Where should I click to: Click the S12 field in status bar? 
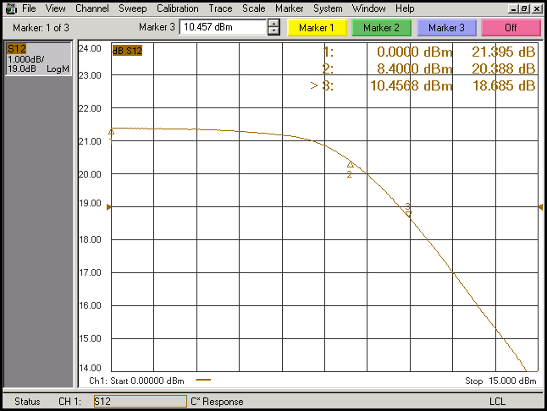click(139, 402)
